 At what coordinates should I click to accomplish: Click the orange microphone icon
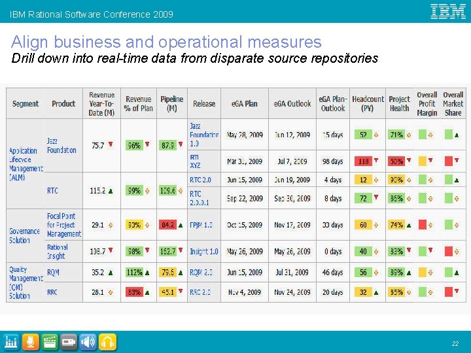click(x=30, y=342)
